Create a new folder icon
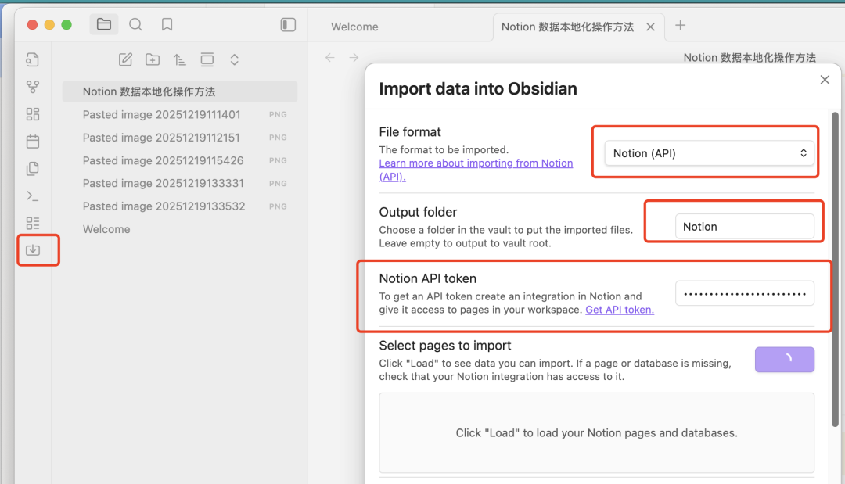This screenshot has width=845, height=484. pos(153,59)
